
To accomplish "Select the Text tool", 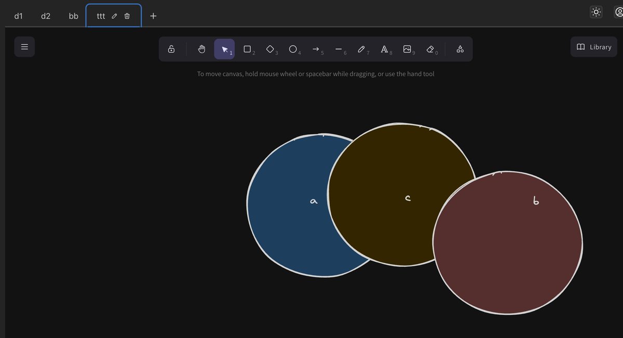I will coord(385,49).
